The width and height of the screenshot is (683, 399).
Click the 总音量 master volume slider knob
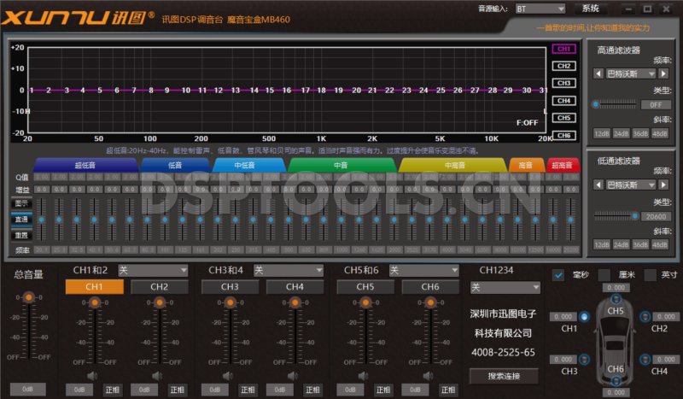(x=29, y=296)
